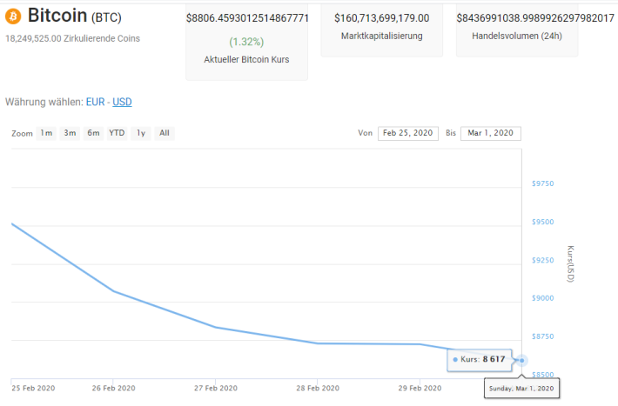Select the YTD zoom range
Screen dimensions: 618x406
(117, 133)
